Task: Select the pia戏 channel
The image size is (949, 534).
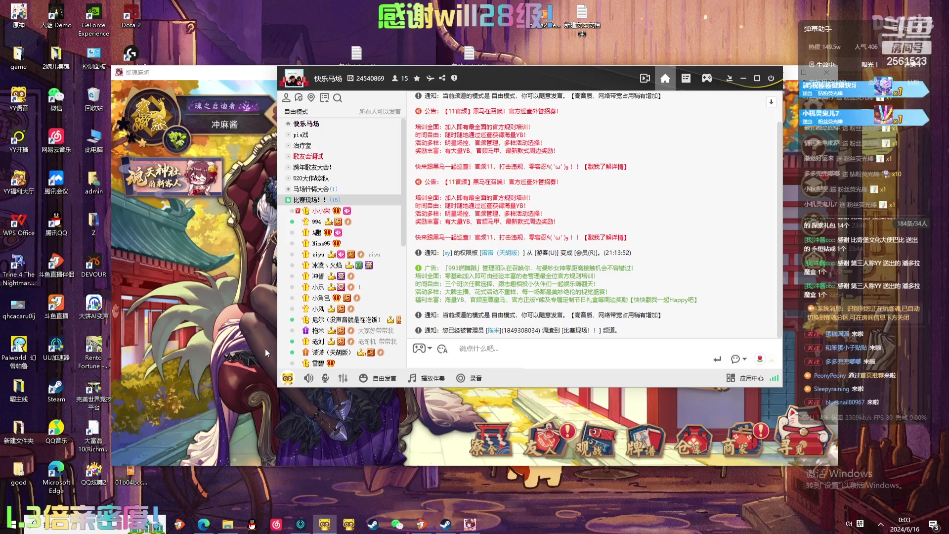Action: click(x=301, y=134)
